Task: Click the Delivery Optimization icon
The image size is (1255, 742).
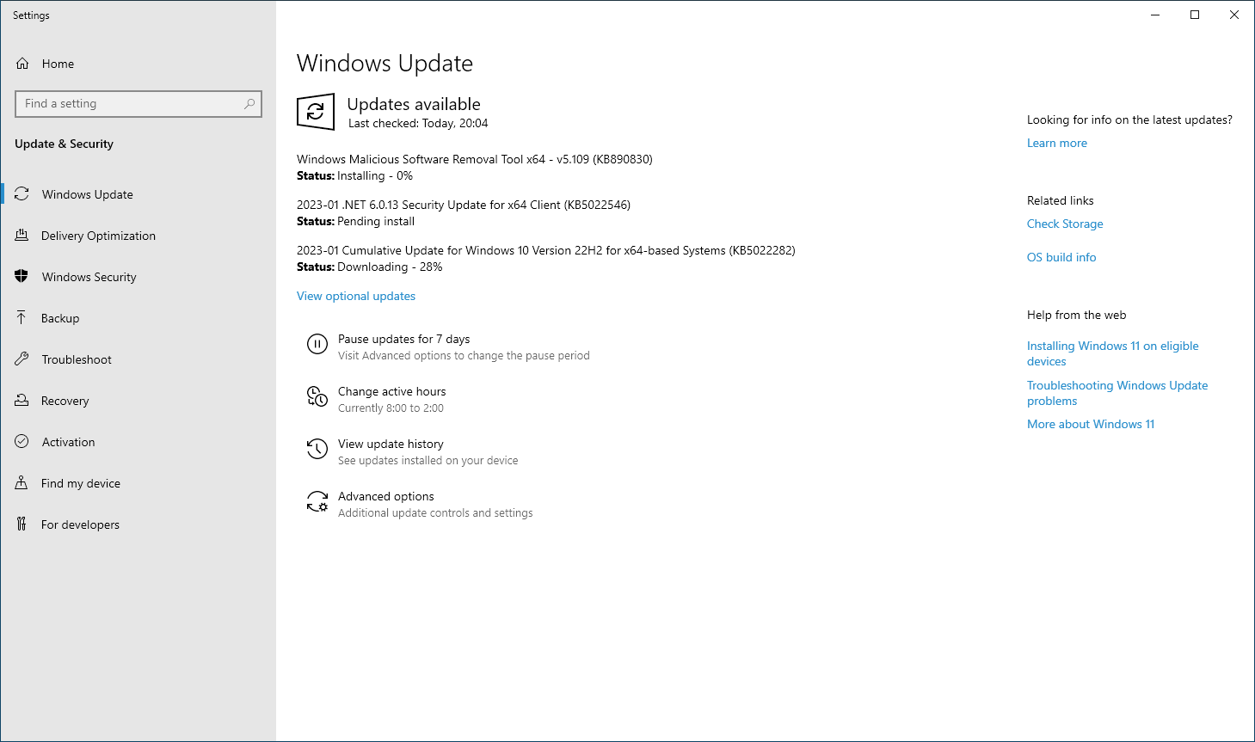Action: coord(22,236)
